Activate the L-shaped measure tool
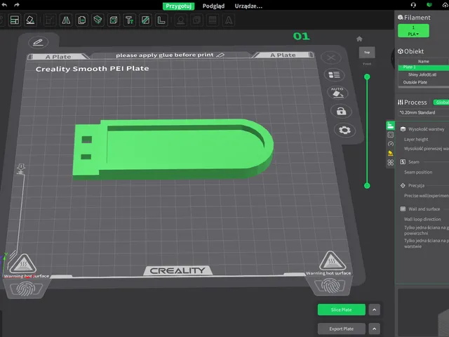 coord(161,20)
